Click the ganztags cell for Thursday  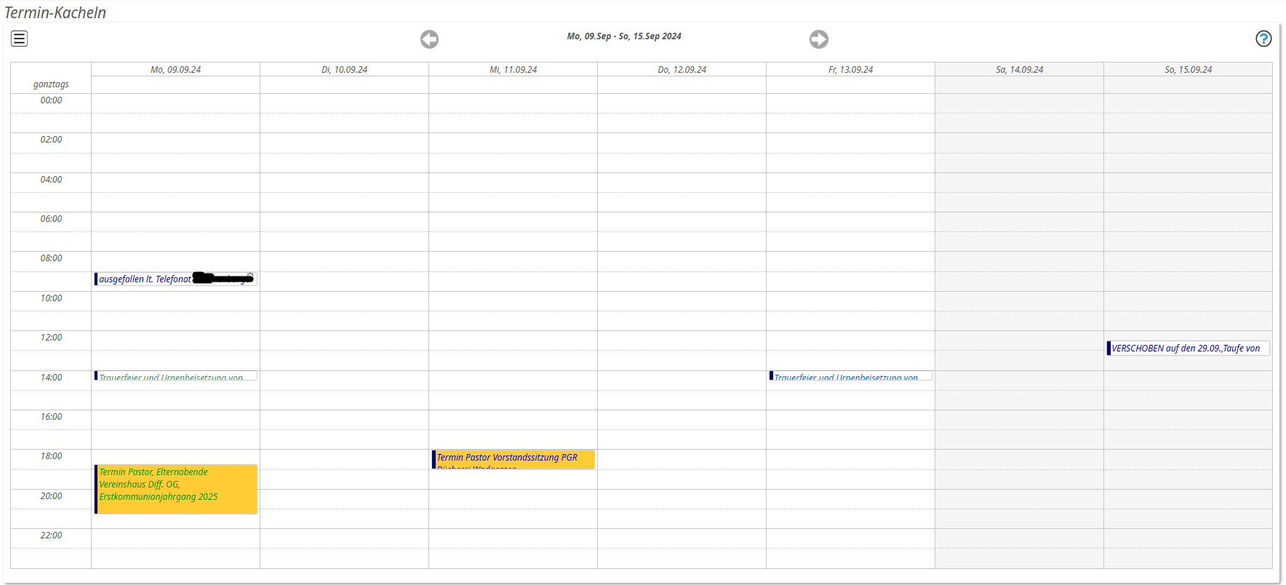682,85
